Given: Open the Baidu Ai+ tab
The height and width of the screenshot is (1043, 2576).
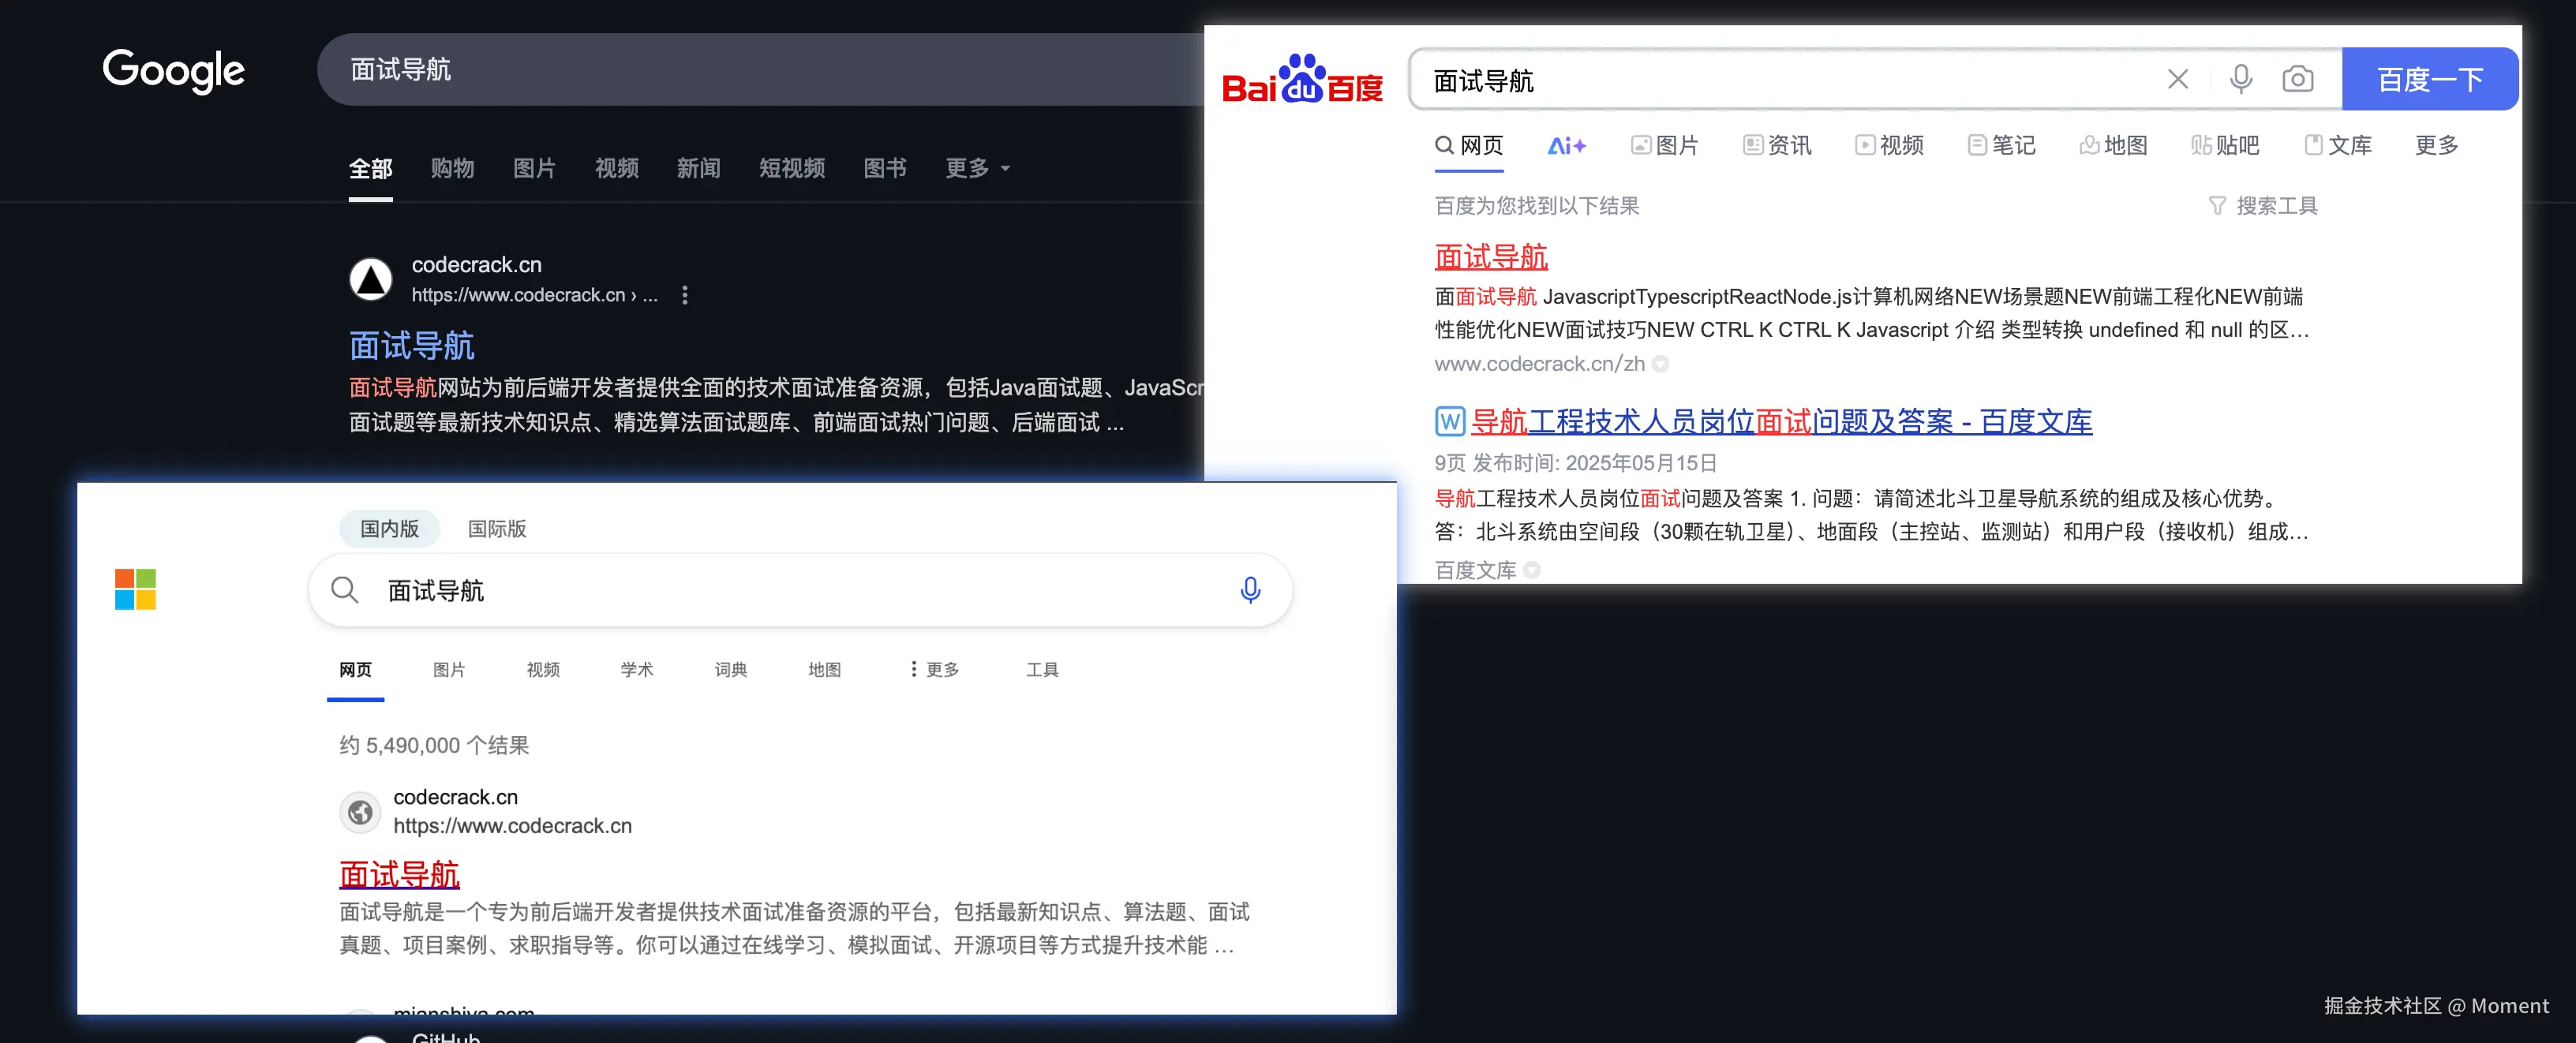Looking at the screenshot, I should click(1566, 146).
